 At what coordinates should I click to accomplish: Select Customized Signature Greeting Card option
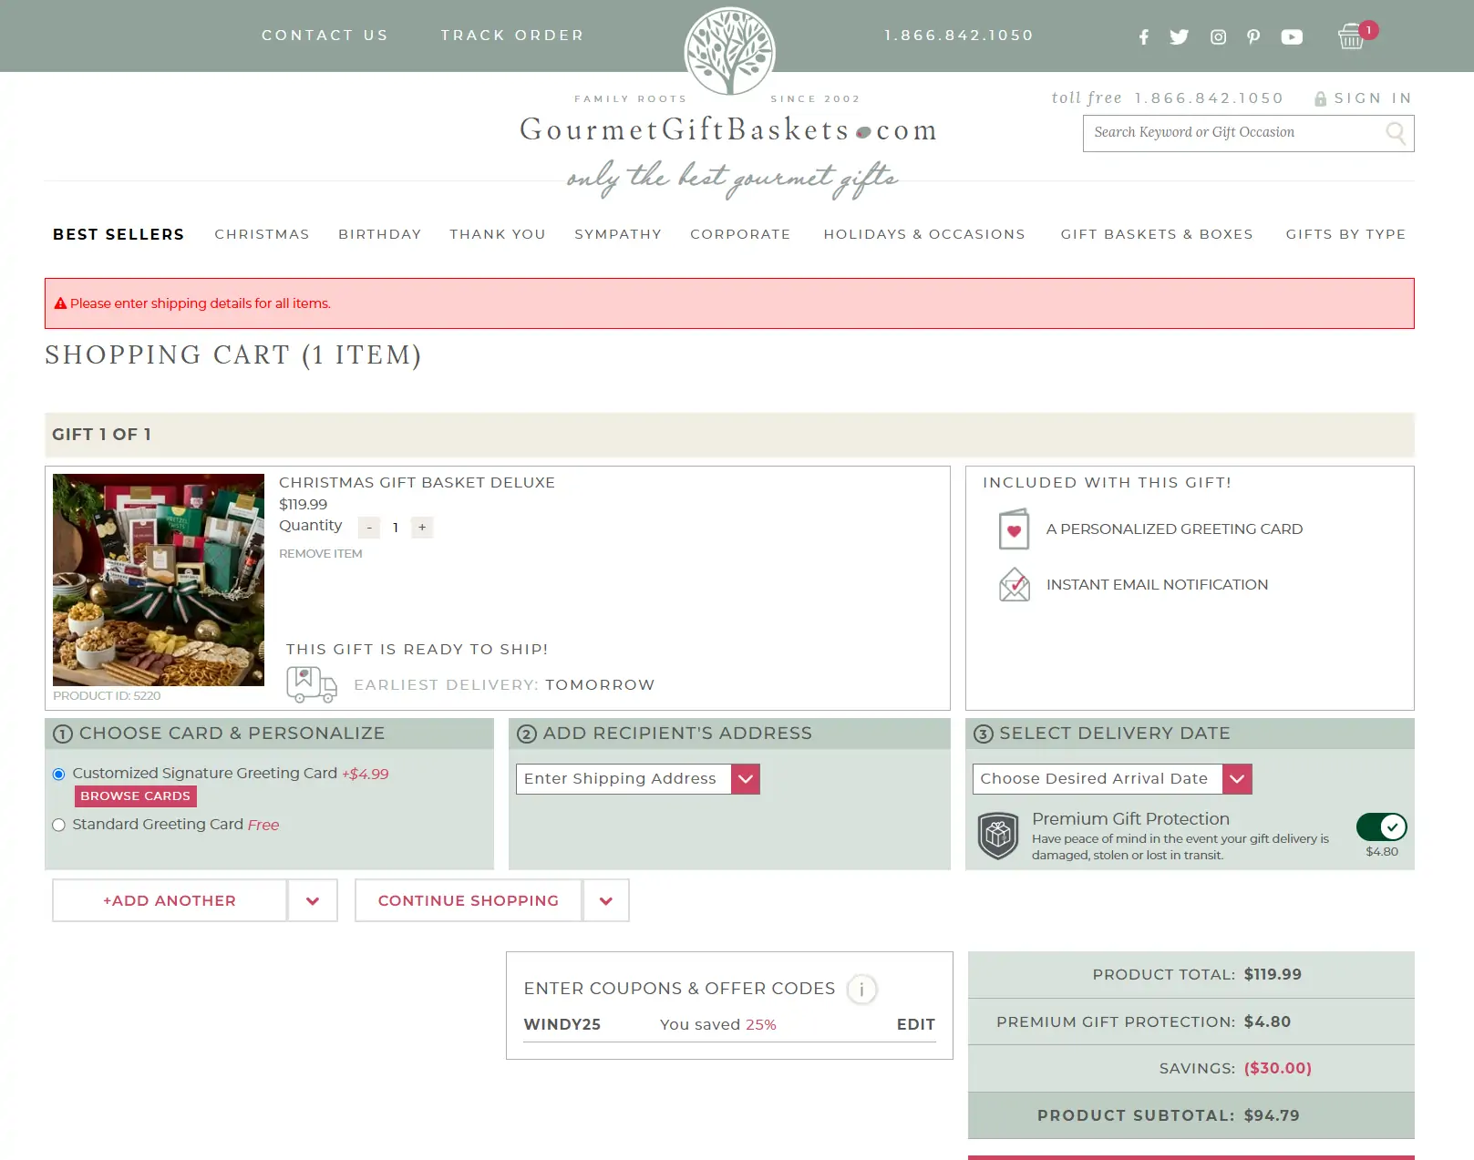click(58, 774)
